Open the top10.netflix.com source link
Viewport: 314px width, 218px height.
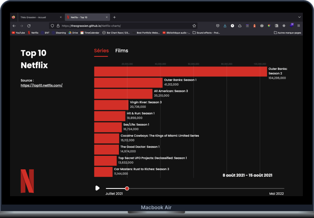click(42, 85)
